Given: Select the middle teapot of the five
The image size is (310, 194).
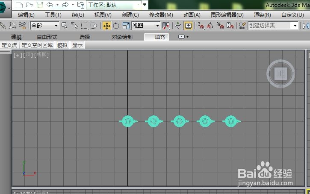Looking at the screenshot, I should coord(180,121).
